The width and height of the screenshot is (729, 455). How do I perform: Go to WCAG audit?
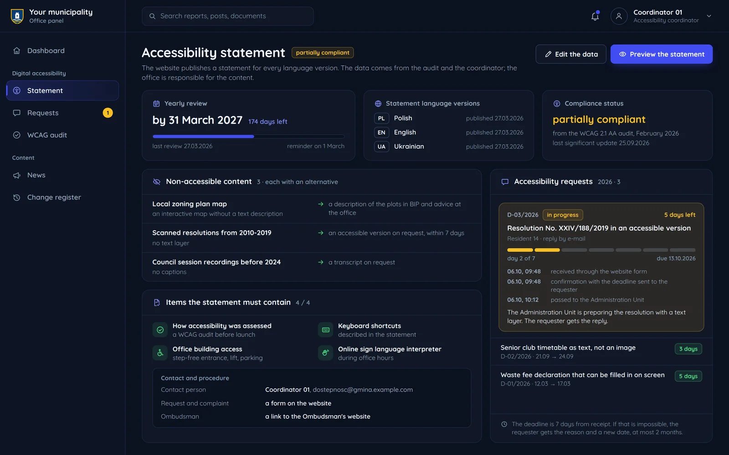pos(62,135)
